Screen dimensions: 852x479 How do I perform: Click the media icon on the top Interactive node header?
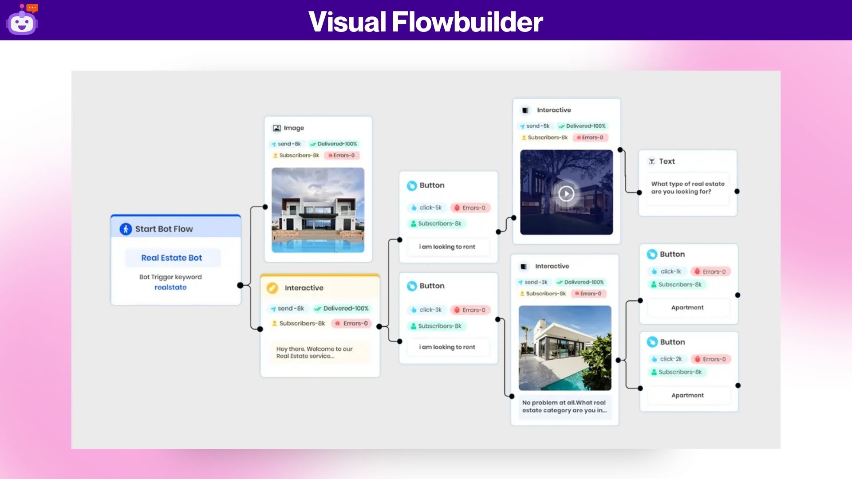click(525, 110)
